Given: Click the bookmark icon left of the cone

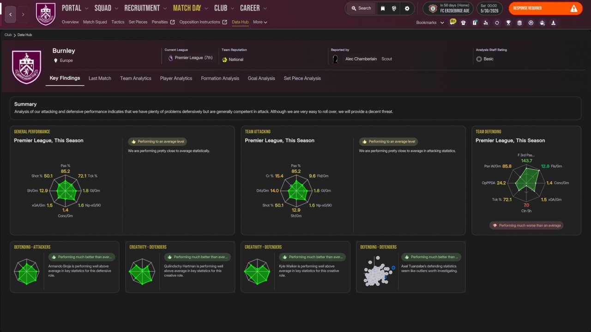Looking at the screenshot, I should click(x=542, y=23).
